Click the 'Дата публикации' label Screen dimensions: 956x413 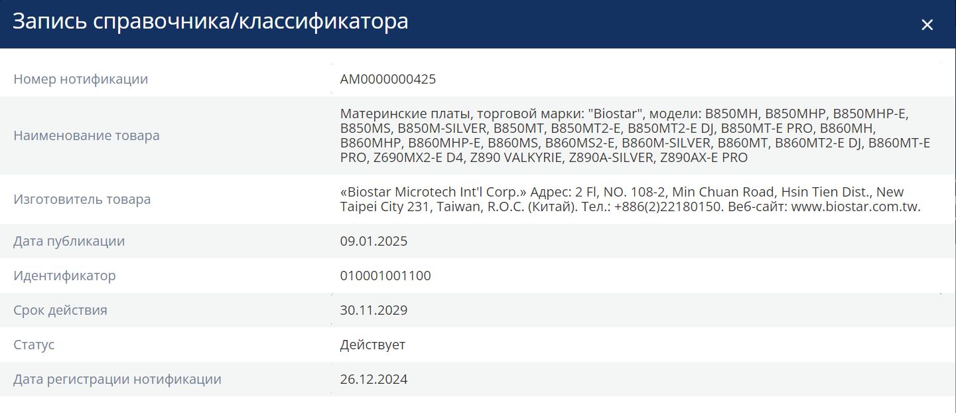(69, 241)
